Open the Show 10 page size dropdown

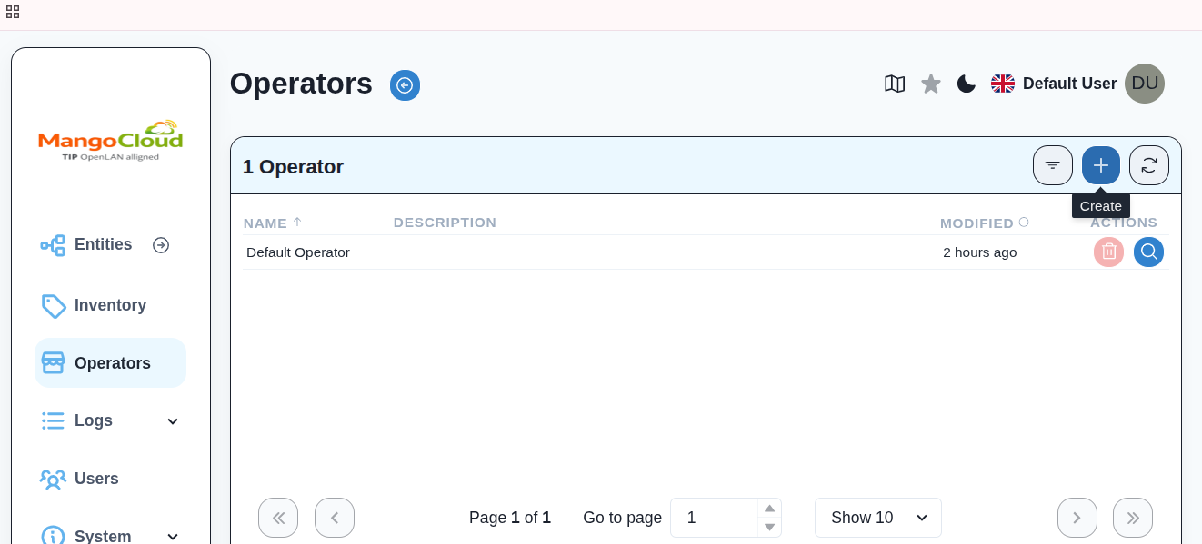coord(877,518)
